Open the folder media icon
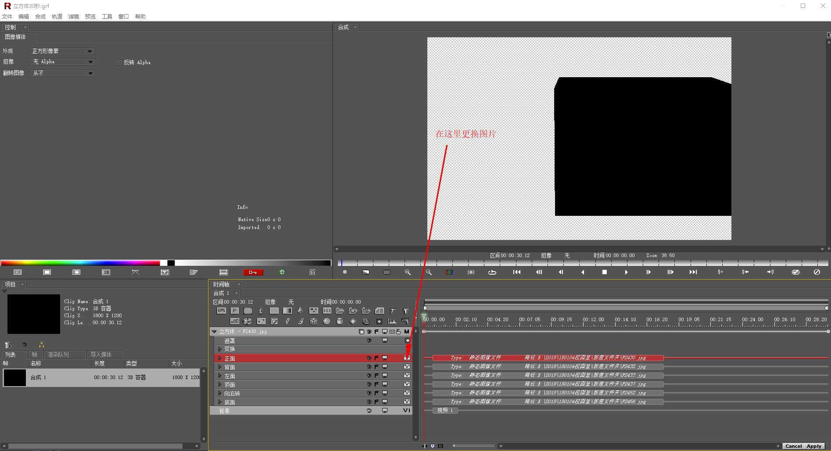 [x=340, y=311]
